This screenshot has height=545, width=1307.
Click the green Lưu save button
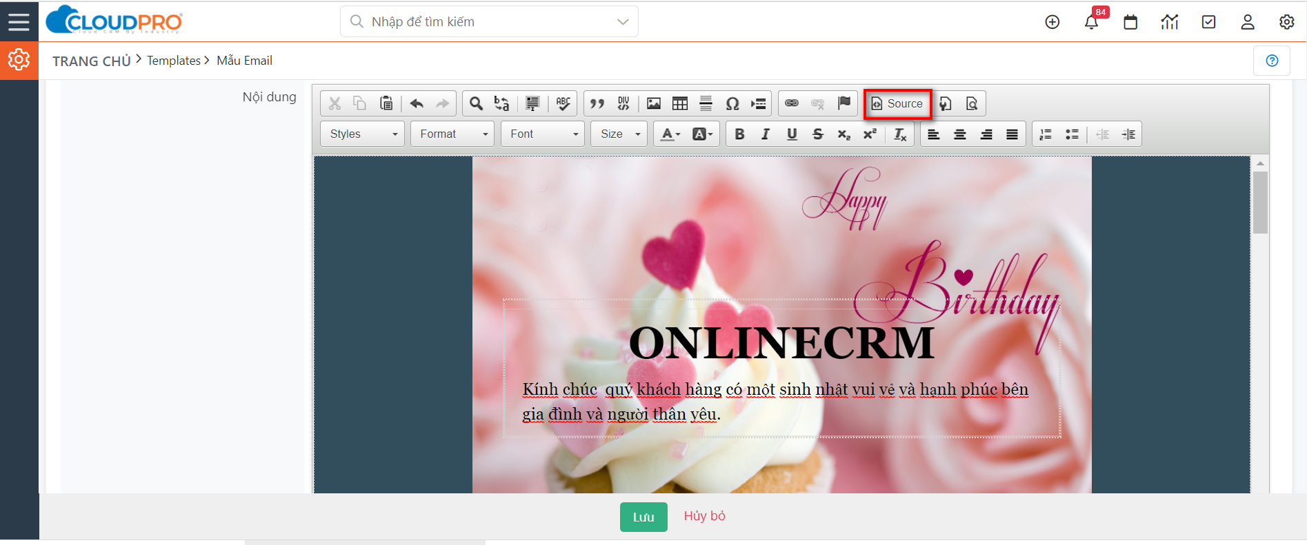[643, 517]
